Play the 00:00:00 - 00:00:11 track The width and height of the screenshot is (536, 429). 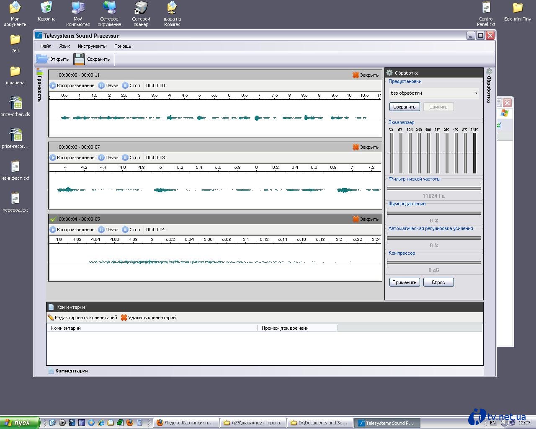pos(72,85)
